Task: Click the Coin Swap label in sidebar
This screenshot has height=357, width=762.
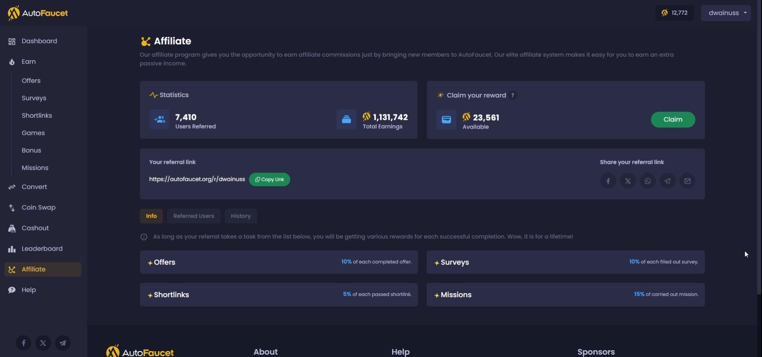Action: [x=38, y=208]
